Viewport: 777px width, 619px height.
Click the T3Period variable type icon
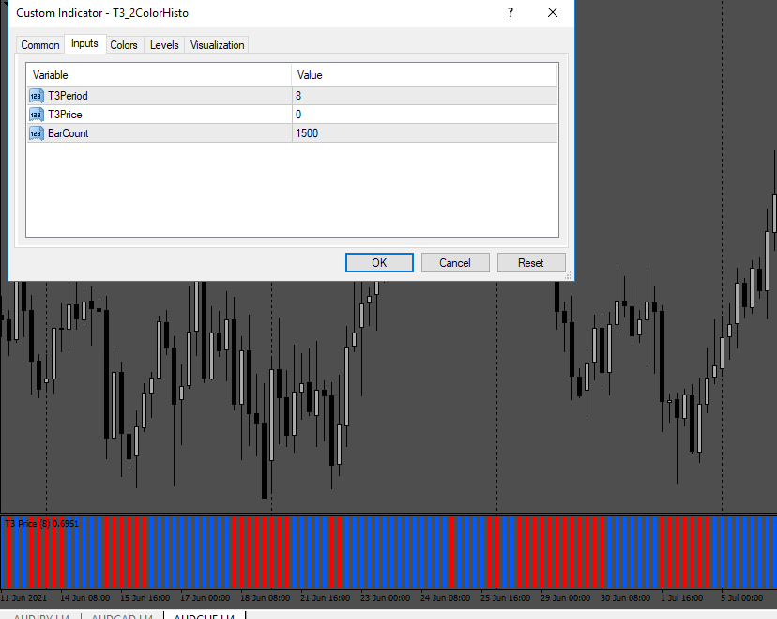pos(37,96)
